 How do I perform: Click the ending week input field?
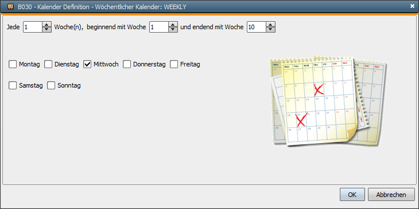coord(257,27)
